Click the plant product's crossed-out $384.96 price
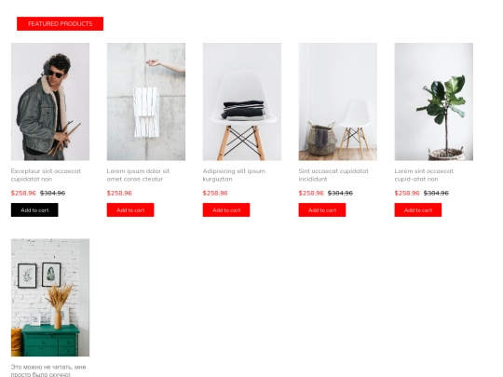The height and width of the screenshot is (377, 503). tap(436, 193)
